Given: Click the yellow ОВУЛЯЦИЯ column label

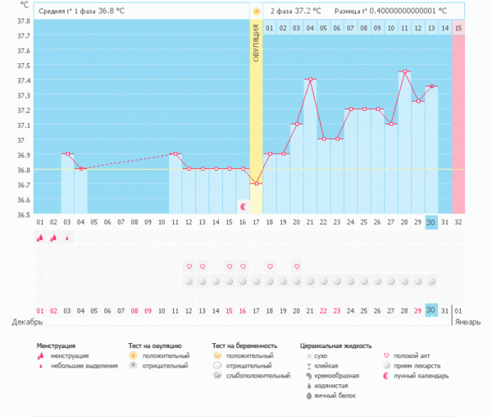Looking at the screenshot, I should point(256,45).
